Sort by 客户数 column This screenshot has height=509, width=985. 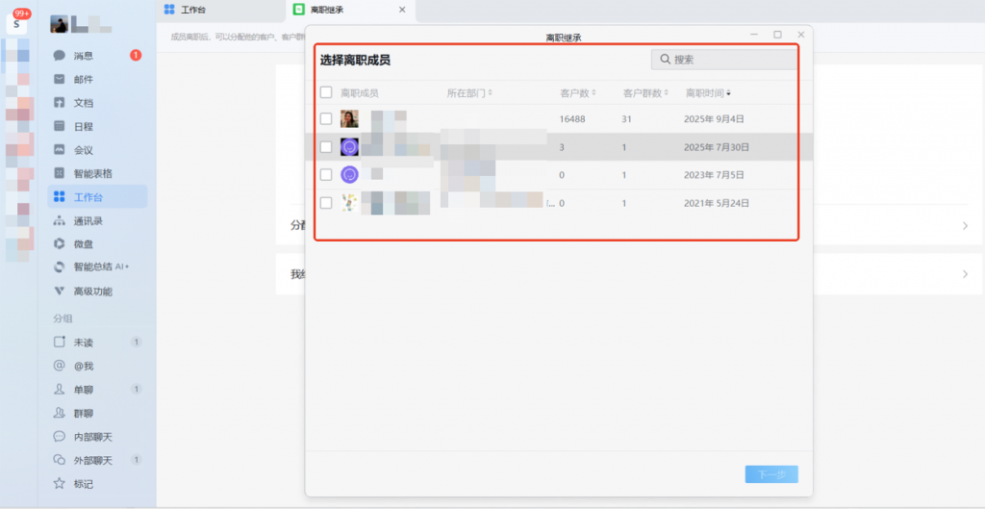click(x=578, y=93)
